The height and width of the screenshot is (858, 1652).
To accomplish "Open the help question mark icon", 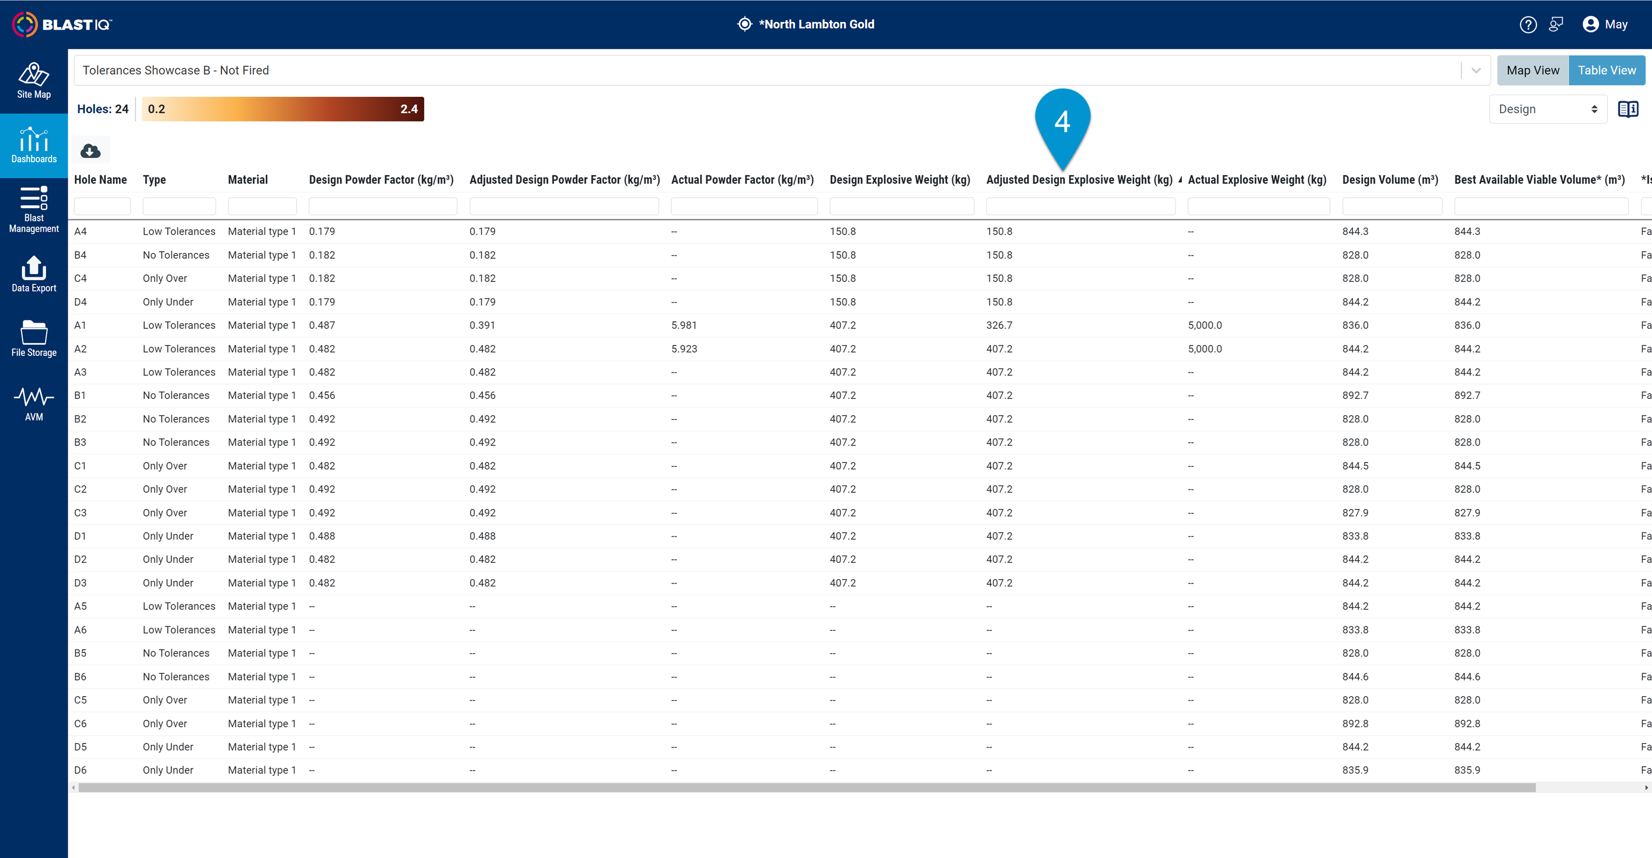I will click(1528, 24).
